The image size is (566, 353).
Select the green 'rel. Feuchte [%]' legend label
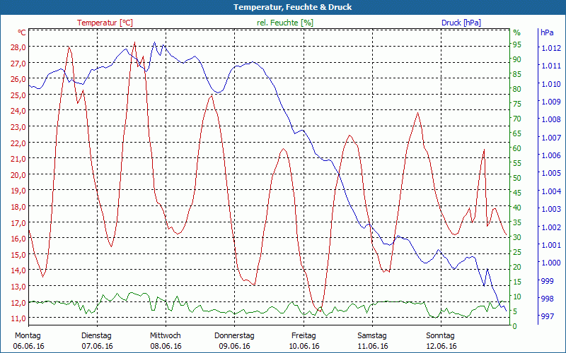(x=285, y=23)
